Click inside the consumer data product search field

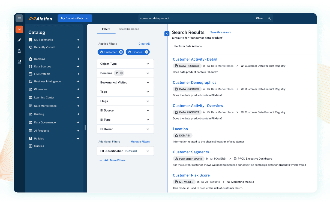coord(191,18)
